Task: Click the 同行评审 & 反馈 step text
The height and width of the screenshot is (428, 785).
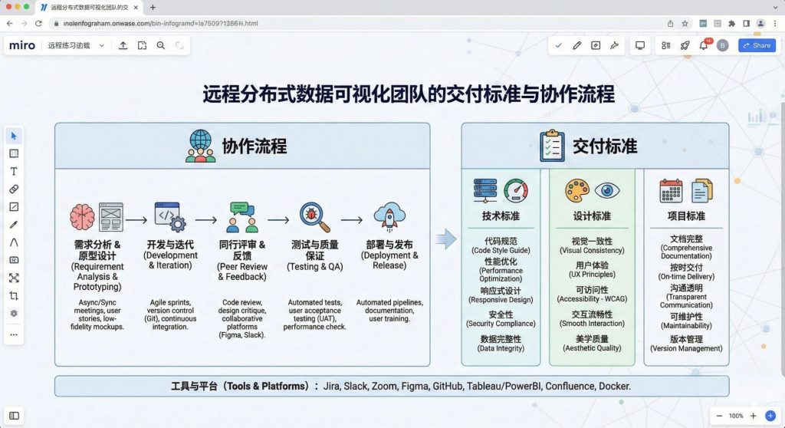Action: click(x=241, y=260)
